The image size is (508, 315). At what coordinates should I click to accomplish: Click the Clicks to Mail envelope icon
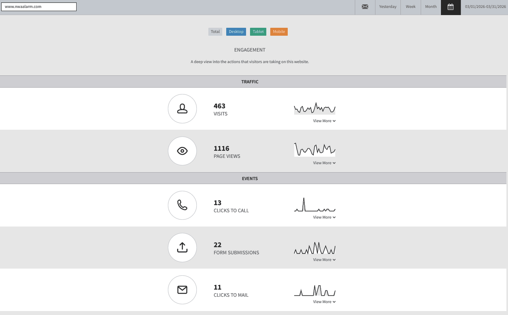182,290
